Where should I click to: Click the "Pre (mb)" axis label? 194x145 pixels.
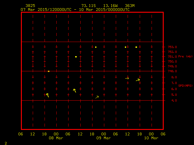point(185,56)
